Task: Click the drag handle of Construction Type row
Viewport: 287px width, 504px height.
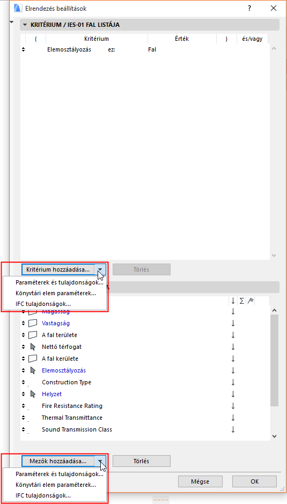Action: click(23, 382)
